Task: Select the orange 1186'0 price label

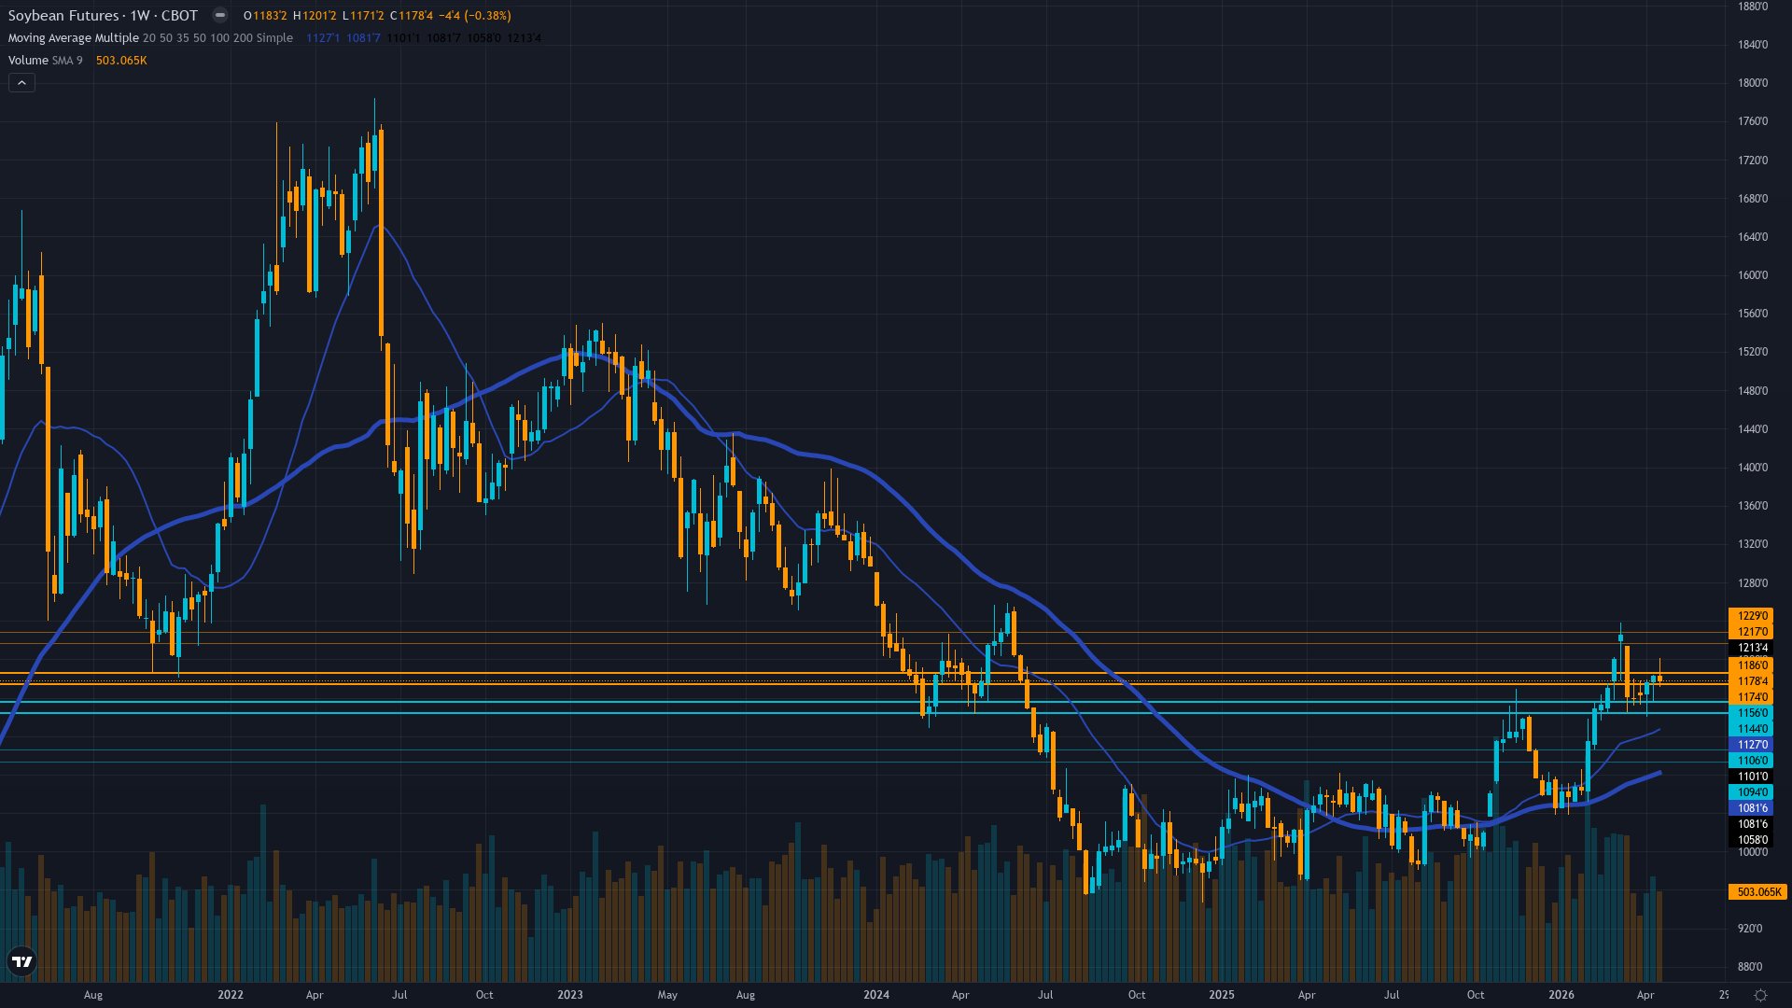Action: pos(1751,665)
